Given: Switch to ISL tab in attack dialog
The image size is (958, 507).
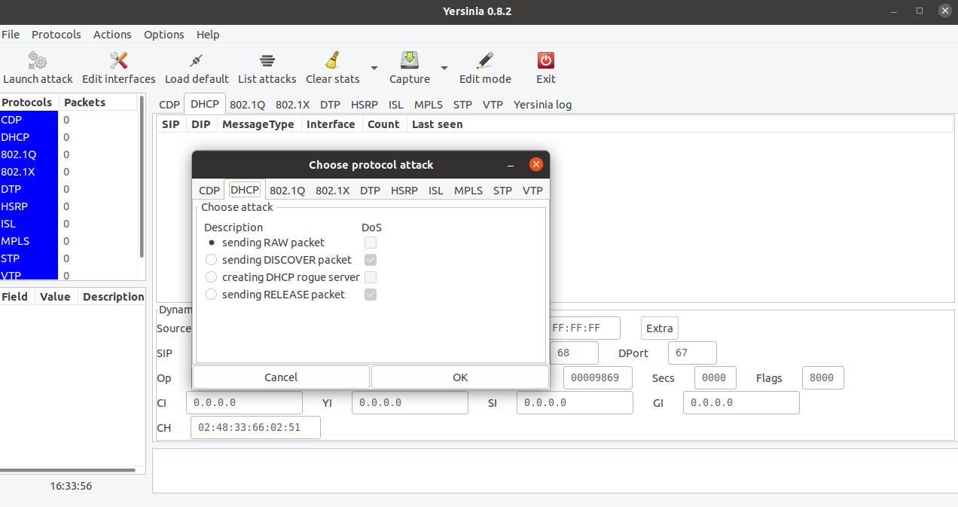Looking at the screenshot, I should click(436, 191).
